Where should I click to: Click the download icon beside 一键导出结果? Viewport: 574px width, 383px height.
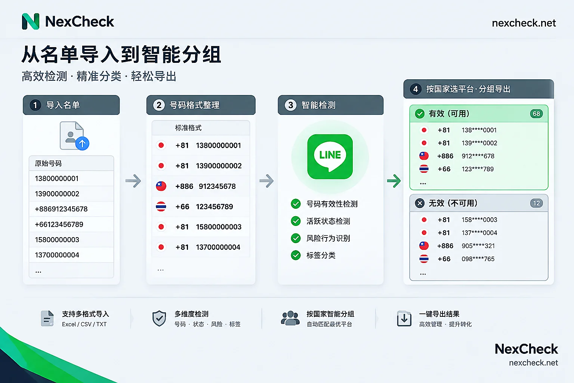click(x=404, y=319)
